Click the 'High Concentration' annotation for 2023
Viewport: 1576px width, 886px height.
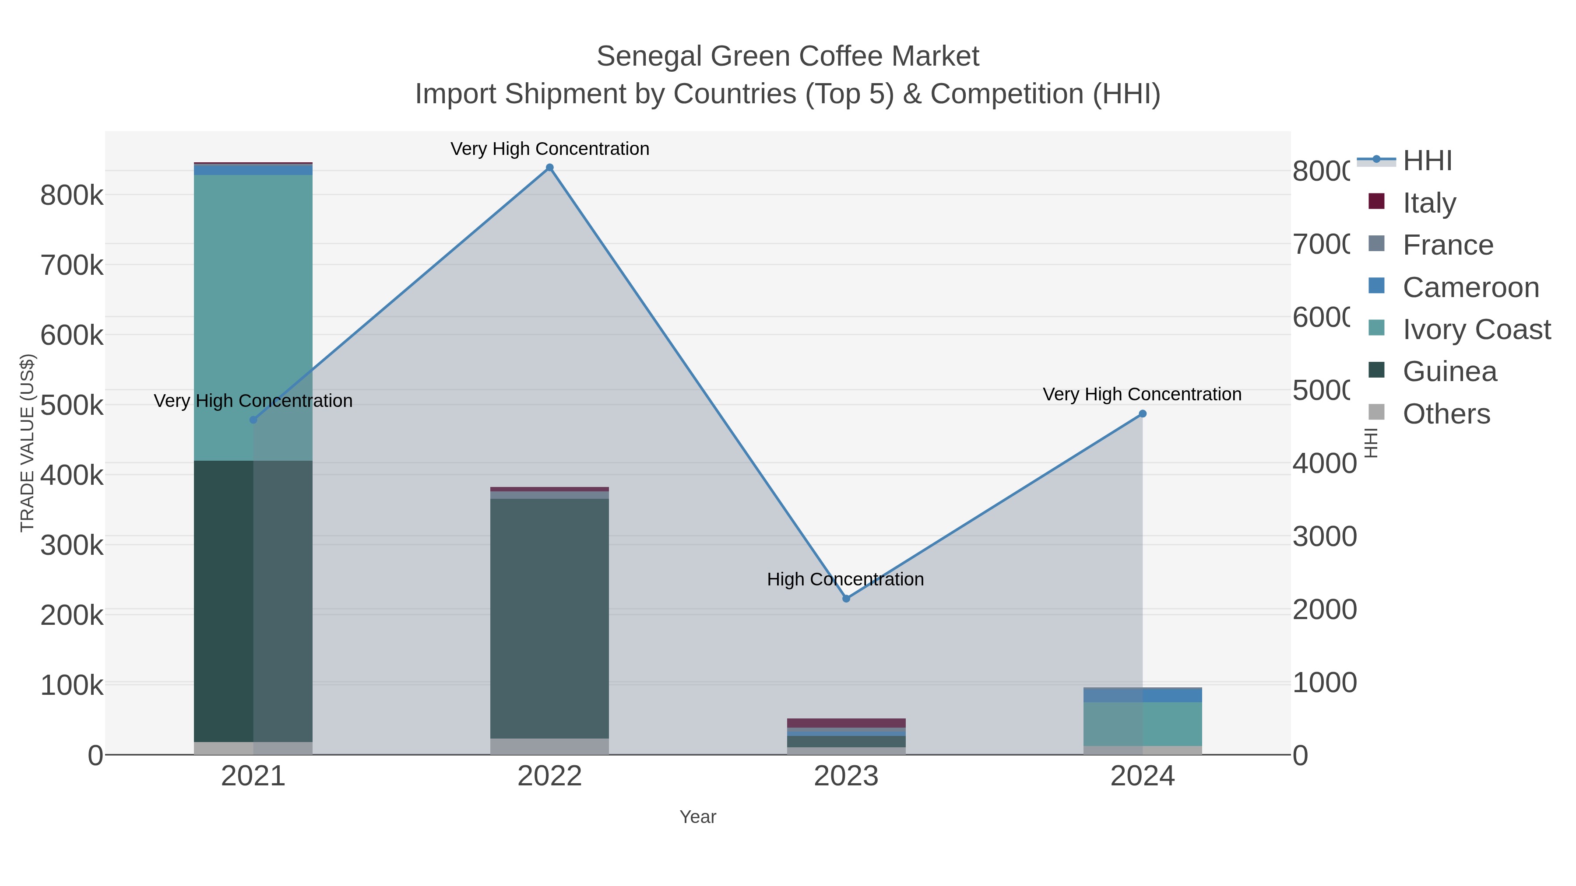[845, 579]
